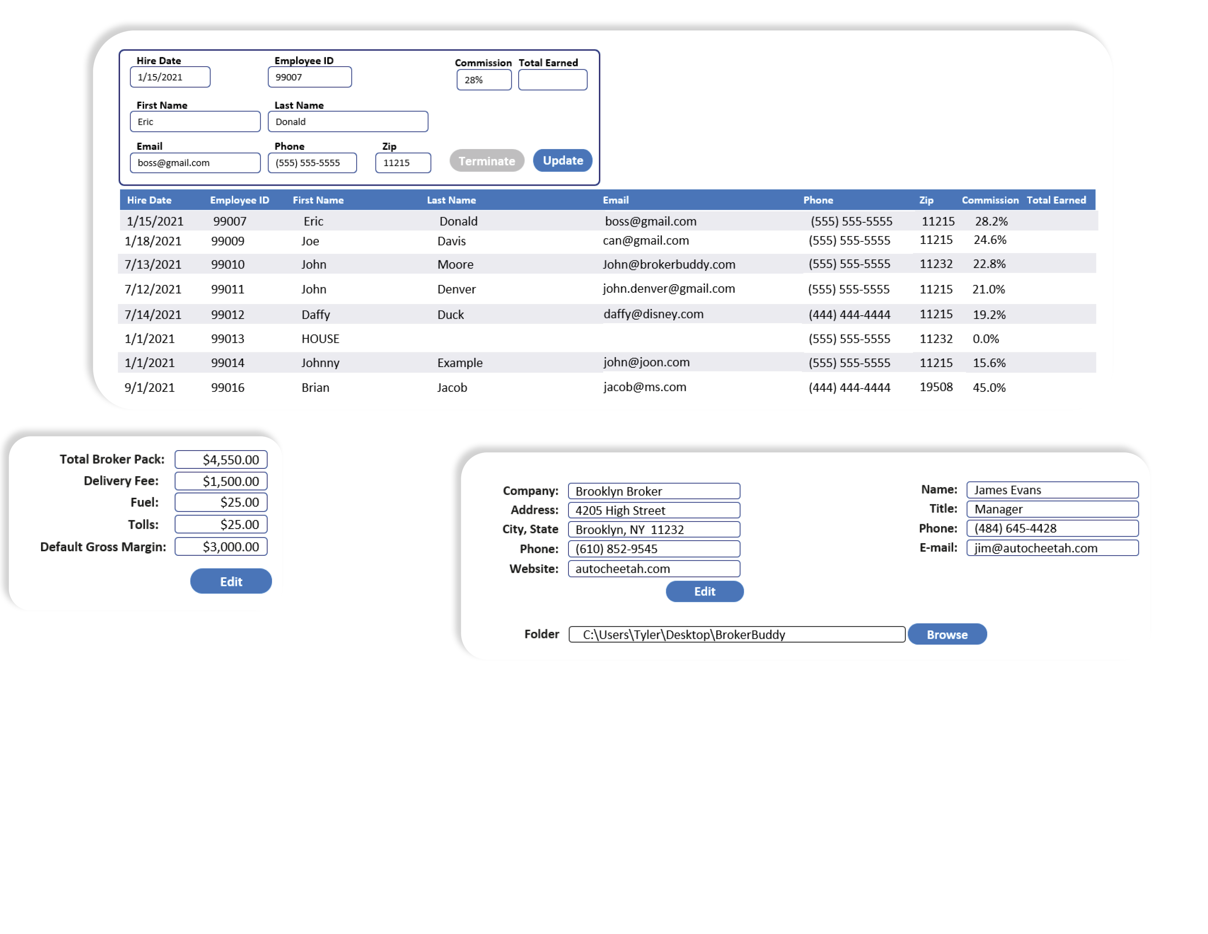Click the Folder path field

737,635
